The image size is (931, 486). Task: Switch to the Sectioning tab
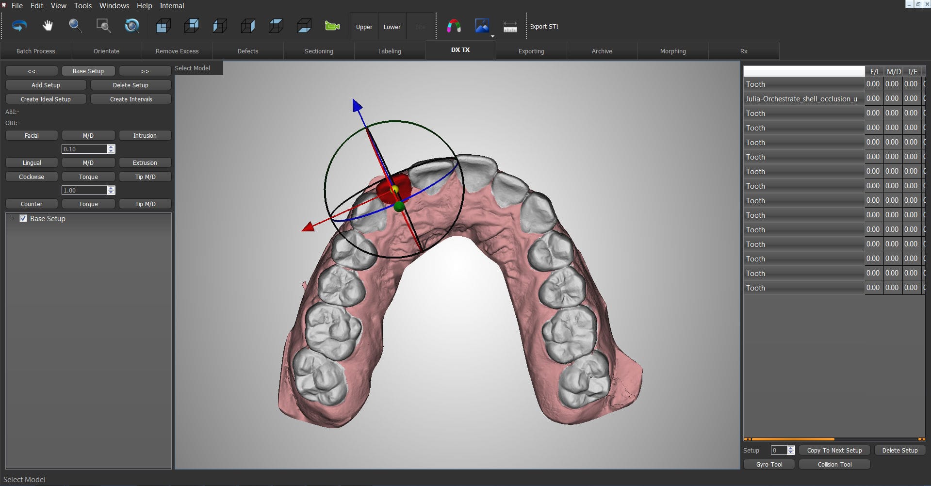(x=319, y=51)
